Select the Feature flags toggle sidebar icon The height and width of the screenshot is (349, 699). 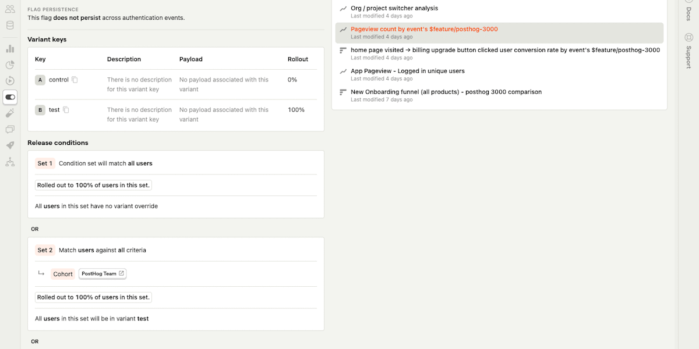pos(10,97)
